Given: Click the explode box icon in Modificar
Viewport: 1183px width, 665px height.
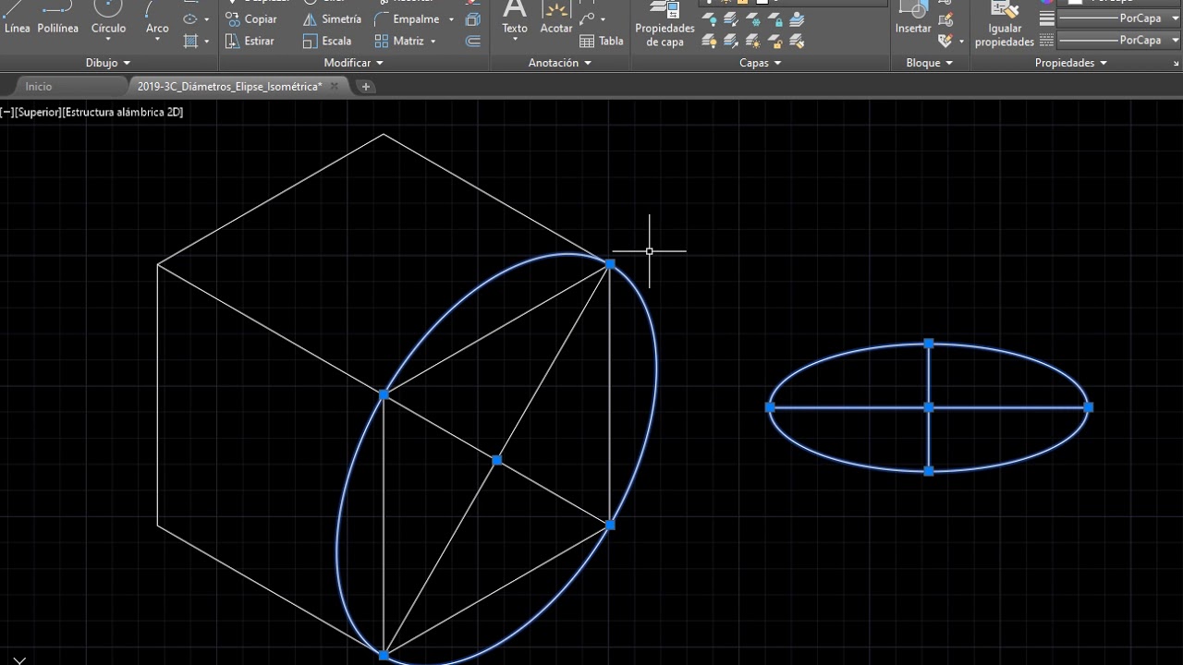Looking at the screenshot, I should [x=473, y=18].
